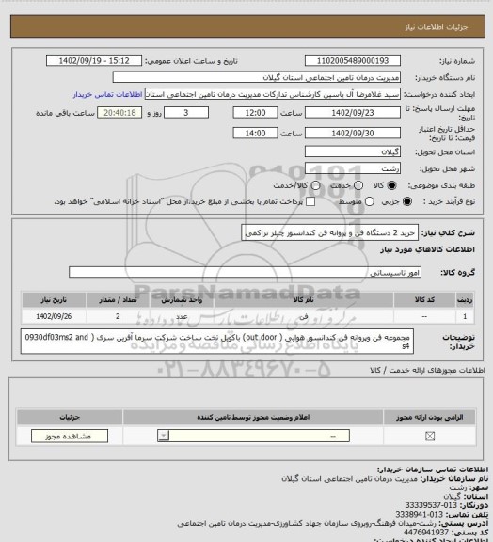Screen dimensions: 493x542
Task: Click the شهر محل تحویل field رشت
Action: [x=353, y=168]
